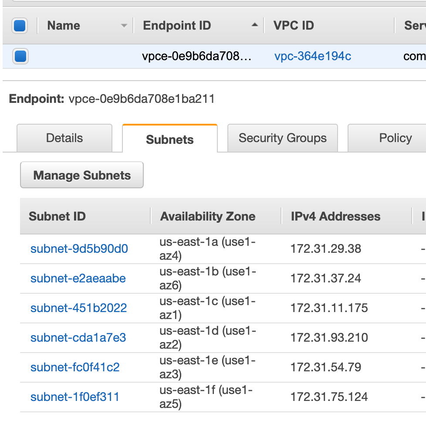Open subnet-451b2022 link
This screenshot has height=421, width=426.
coord(78,308)
